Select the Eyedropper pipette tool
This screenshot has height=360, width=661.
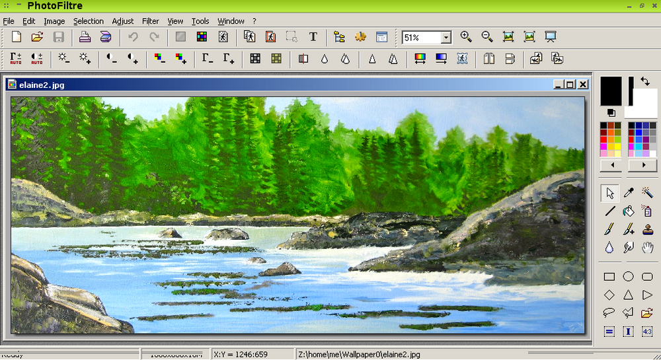(x=629, y=193)
